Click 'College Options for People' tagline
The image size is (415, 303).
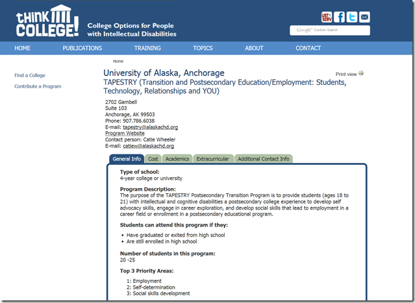131,26
